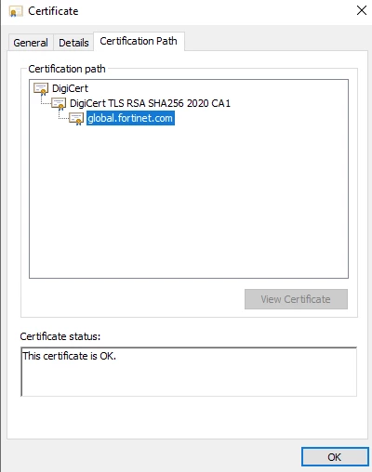Viewport: 372px width, 472px height.
Task: Click the 'This certificate is OK.' status text
Action: coord(70,356)
